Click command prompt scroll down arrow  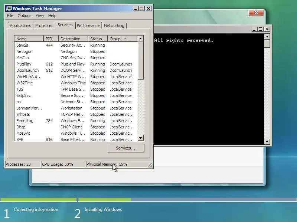(x=267, y=142)
